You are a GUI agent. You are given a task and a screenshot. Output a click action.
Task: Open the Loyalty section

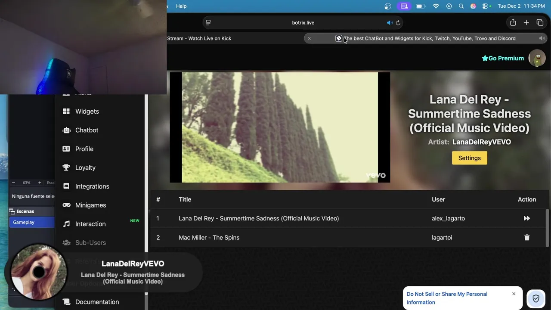tap(85, 167)
